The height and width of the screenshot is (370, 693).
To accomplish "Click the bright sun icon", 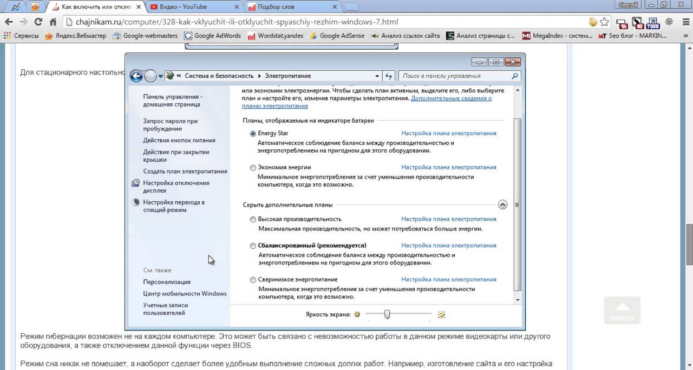I will pos(441,314).
